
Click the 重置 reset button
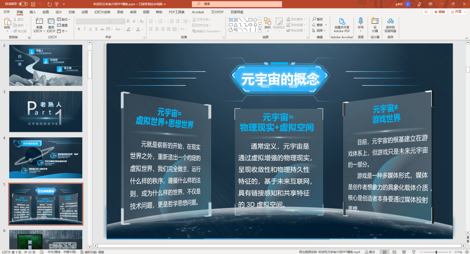click(63, 25)
